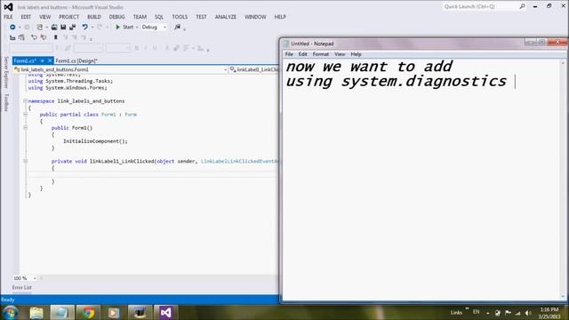569x320 pixels.
Task: Open the EDIT menu in Visual Studio
Action: tap(26, 17)
